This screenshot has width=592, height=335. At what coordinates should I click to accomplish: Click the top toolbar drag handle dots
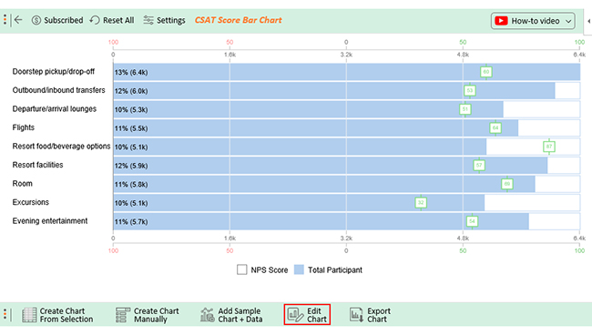pyautogui.click(x=5, y=20)
